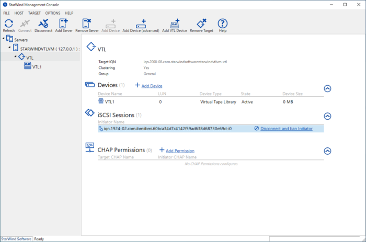
Task: Minimize the StarWind Management Console window
Action: click(x=331, y=4)
